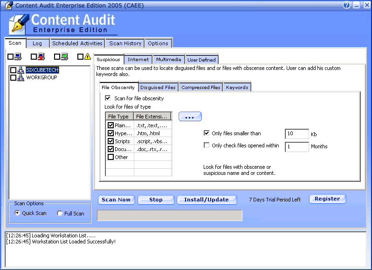The width and height of the screenshot is (372, 270).
Task: Click the ellipsis file types button
Action: tap(190, 117)
